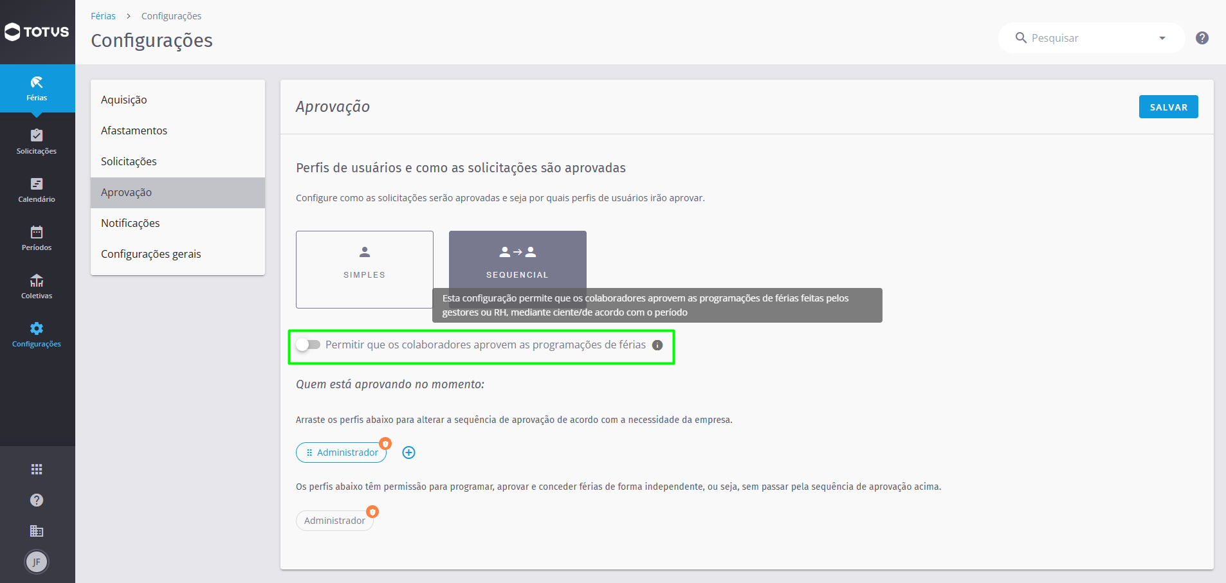Open the Férias module in sidebar
This screenshot has height=583, width=1226.
37,89
